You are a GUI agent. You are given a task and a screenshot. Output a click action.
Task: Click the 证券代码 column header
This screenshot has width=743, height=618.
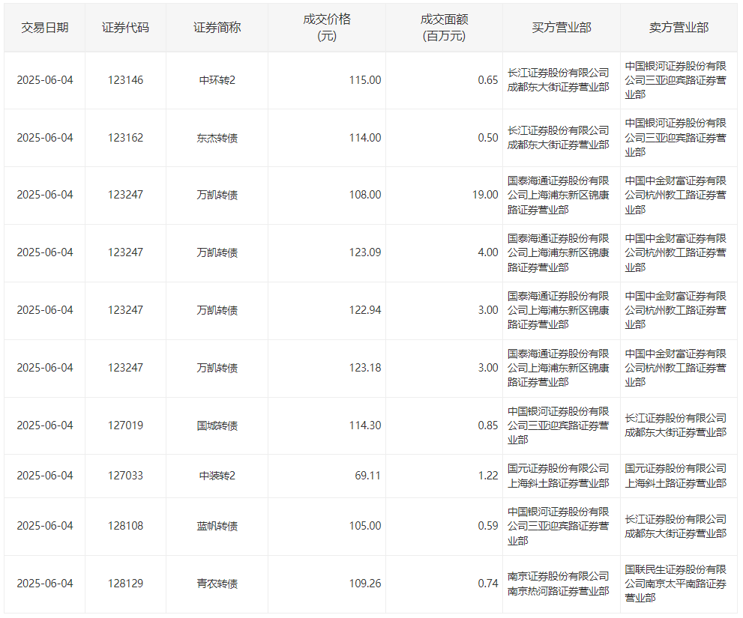(125, 28)
